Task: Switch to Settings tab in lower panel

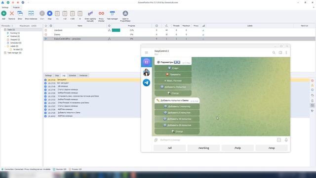Action: pos(48,76)
